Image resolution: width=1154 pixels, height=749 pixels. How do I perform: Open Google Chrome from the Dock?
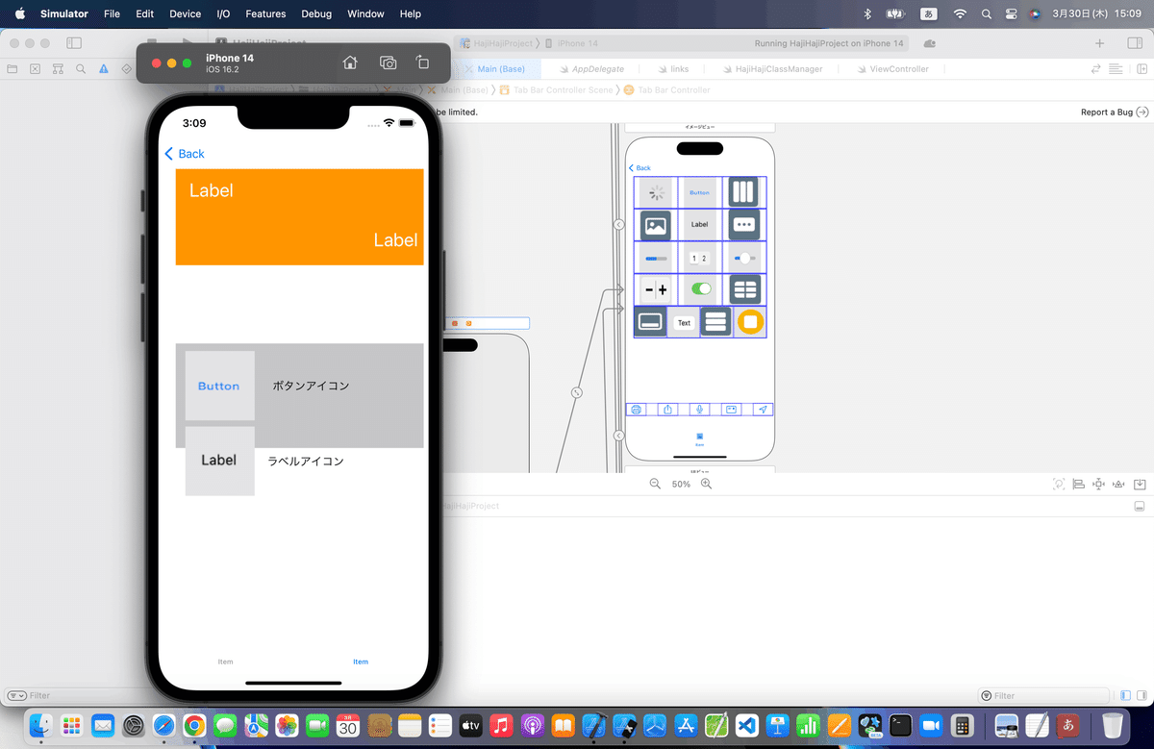194,725
